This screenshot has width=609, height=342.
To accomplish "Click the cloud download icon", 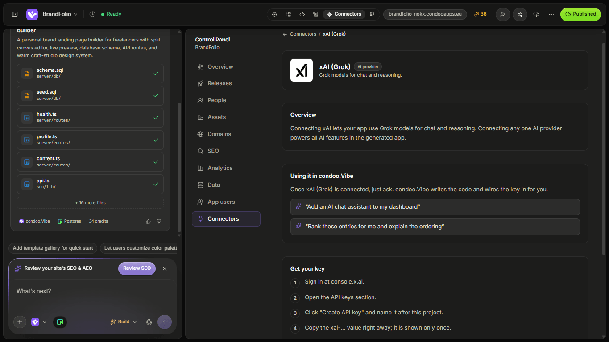I will click(536, 14).
